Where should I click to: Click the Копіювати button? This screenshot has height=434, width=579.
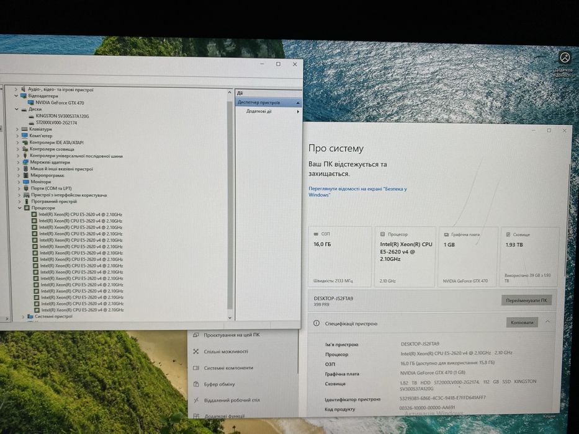[x=522, y=322]
